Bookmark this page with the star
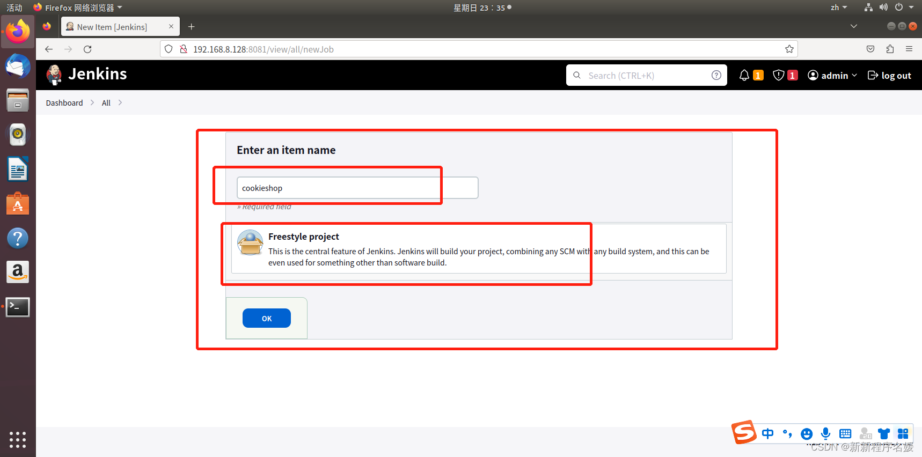Screen dimensions: 922x457 click(x=789, y=49)
